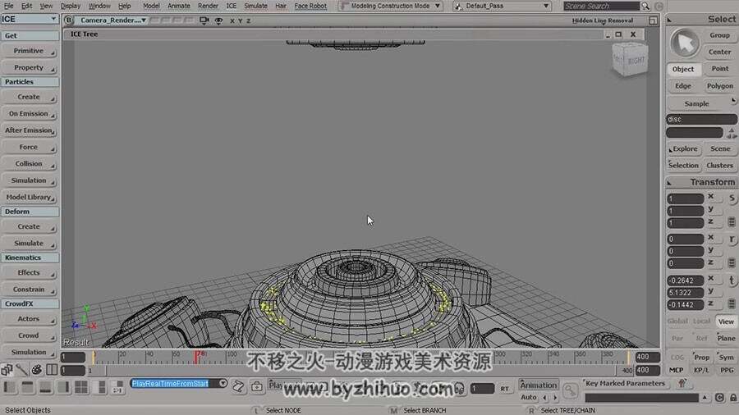Click the Clusters button
Viewport: 739px width, 415px height.
(x=719, y=166)
